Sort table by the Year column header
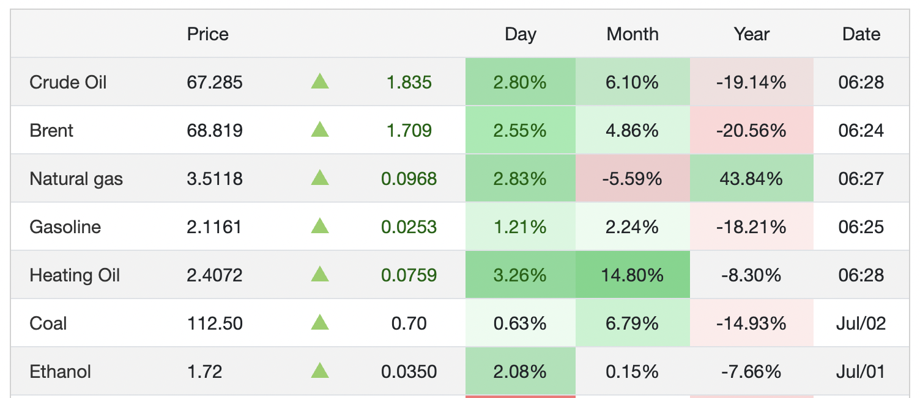This screenshot has height=398, width=920. click(751, 34)
